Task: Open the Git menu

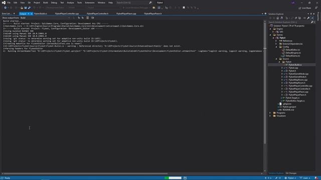Action: [x=29, y=2]
